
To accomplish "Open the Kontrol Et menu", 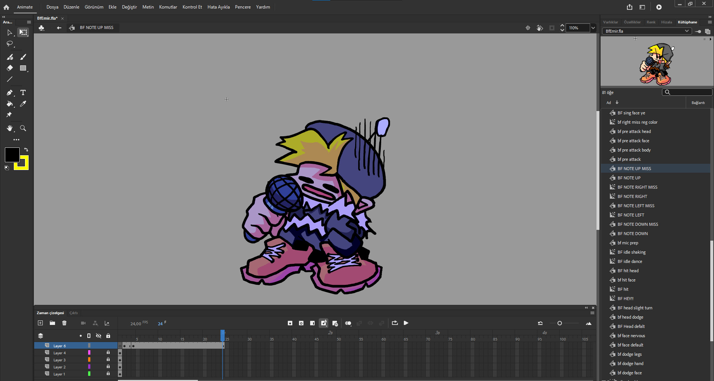I will click(192, 7).
